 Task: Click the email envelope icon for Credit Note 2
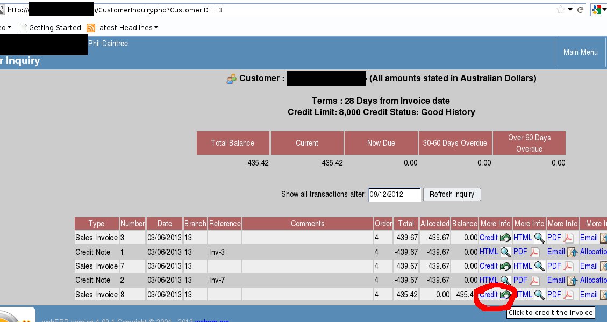tap(572, 280)
